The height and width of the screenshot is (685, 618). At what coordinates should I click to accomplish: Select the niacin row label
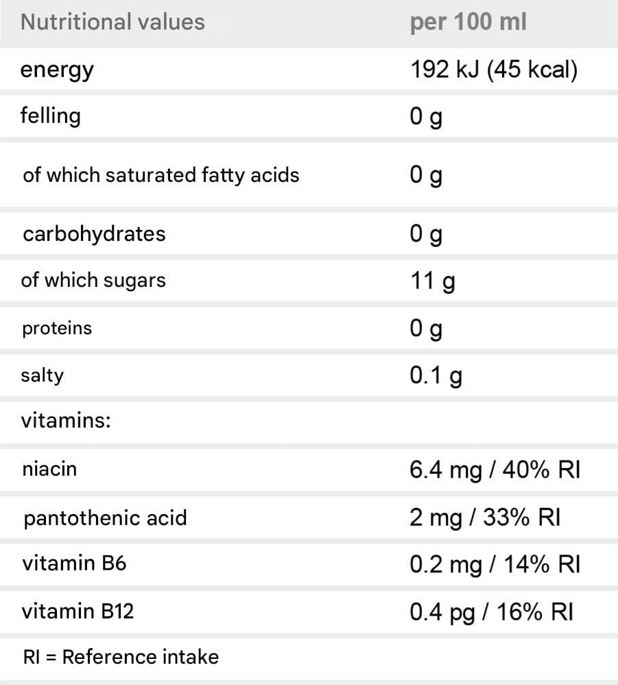tap(50, 469)
